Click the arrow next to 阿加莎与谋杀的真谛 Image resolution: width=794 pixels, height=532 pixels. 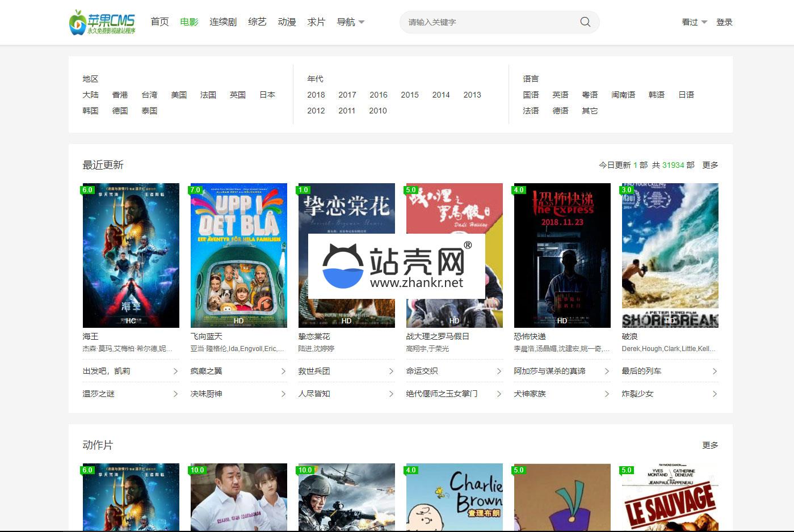tap(607, 371)
